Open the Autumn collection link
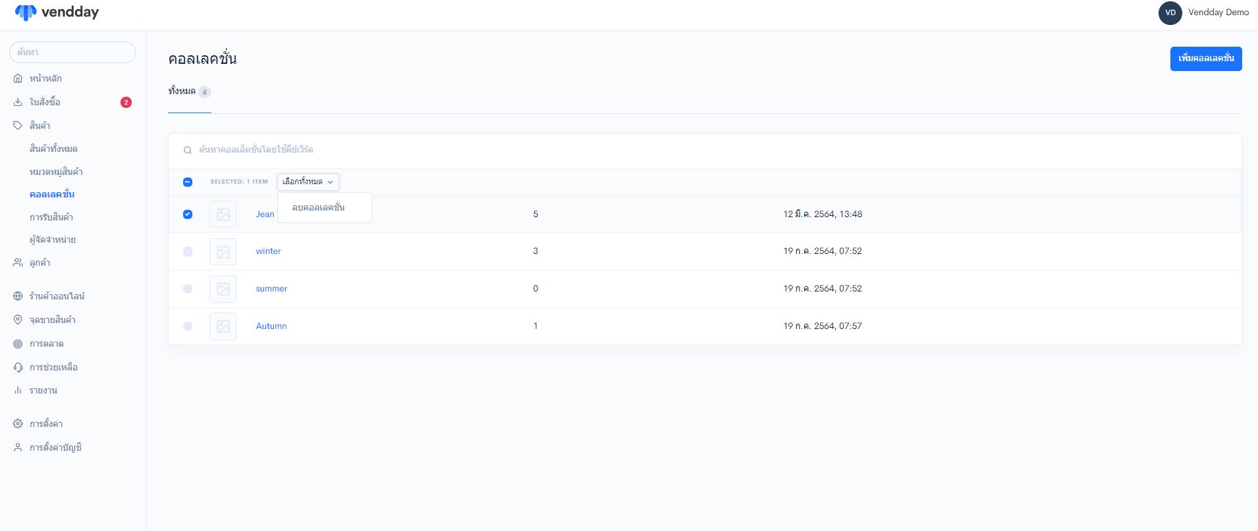The height and width of the screenshot is (531, 1258). 271,326
